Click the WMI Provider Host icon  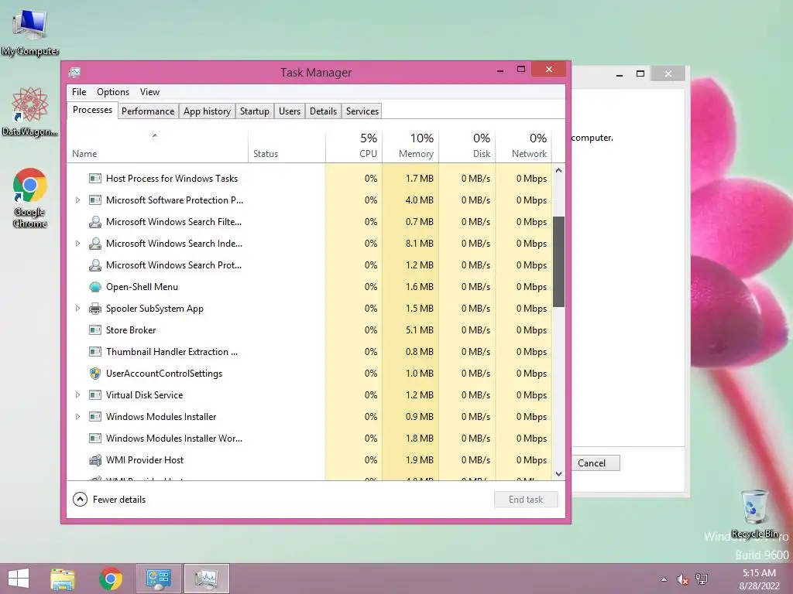click(x=95, y=460)
